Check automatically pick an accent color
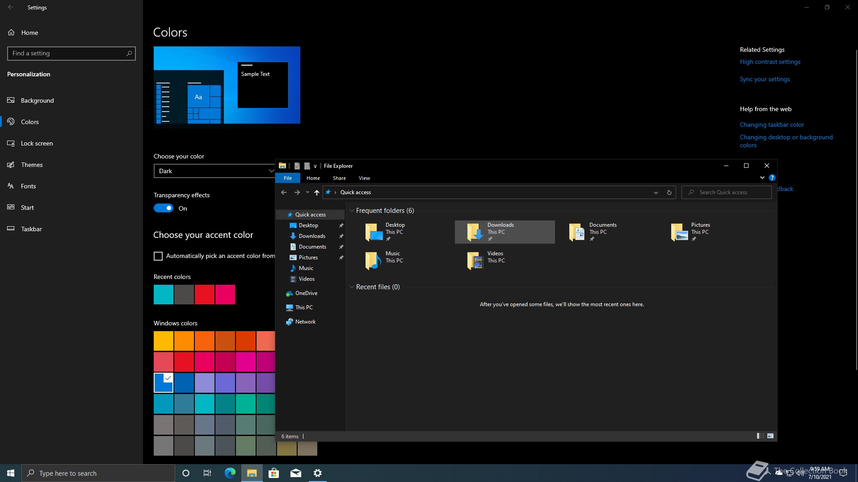 158,256
